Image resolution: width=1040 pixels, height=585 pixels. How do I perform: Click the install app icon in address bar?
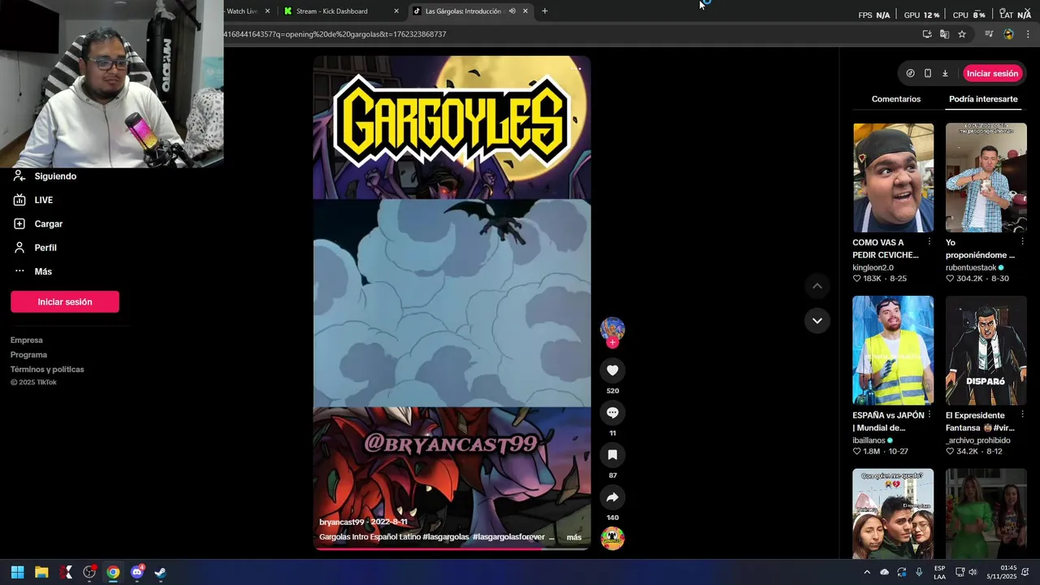(x=927, y=34)
